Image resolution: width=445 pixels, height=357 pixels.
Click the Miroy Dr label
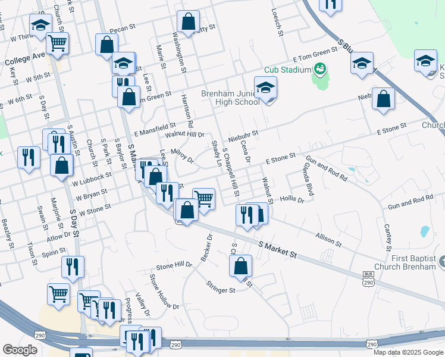click(x=182, y=156)
